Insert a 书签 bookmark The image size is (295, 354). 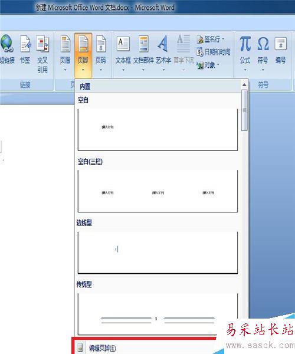pos(25,50)
